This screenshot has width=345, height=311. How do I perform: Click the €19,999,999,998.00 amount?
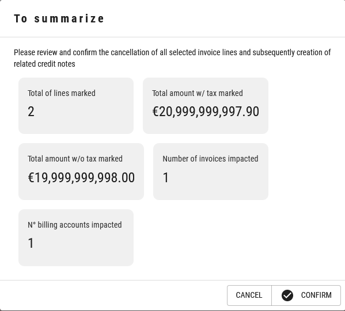pyautogui.click(x=81, y=178)
